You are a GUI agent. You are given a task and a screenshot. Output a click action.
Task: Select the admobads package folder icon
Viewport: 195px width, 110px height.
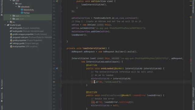click(19, 7)
